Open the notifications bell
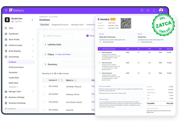 coord(154,10)
